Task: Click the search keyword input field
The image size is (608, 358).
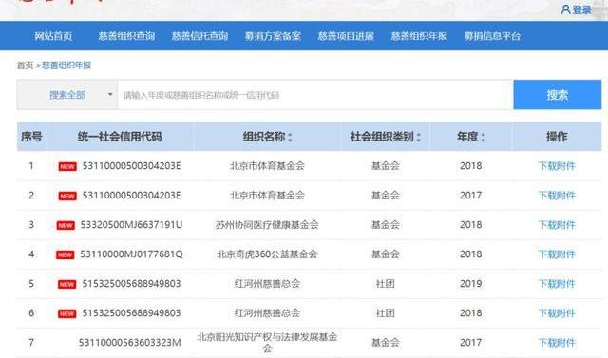Action: 315,95
